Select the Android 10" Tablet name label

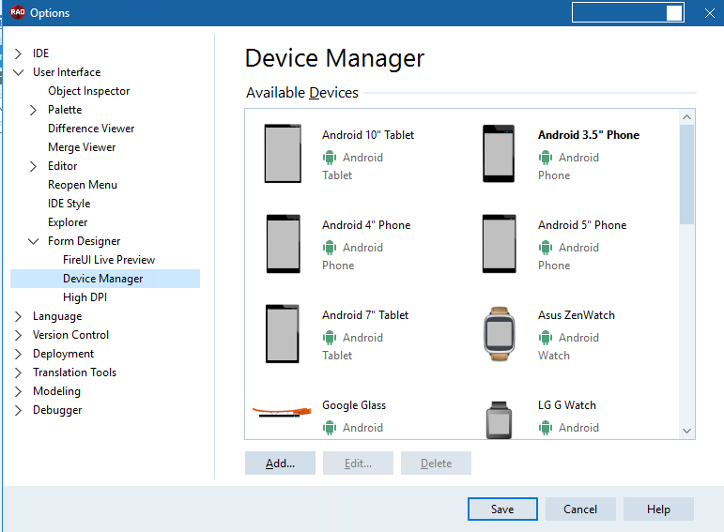(368, 135)
